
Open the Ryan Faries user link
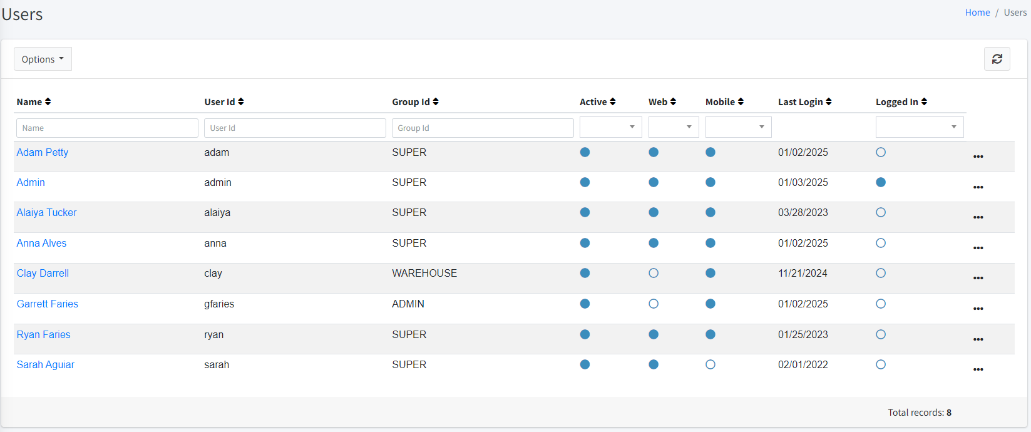coord(44,334)
